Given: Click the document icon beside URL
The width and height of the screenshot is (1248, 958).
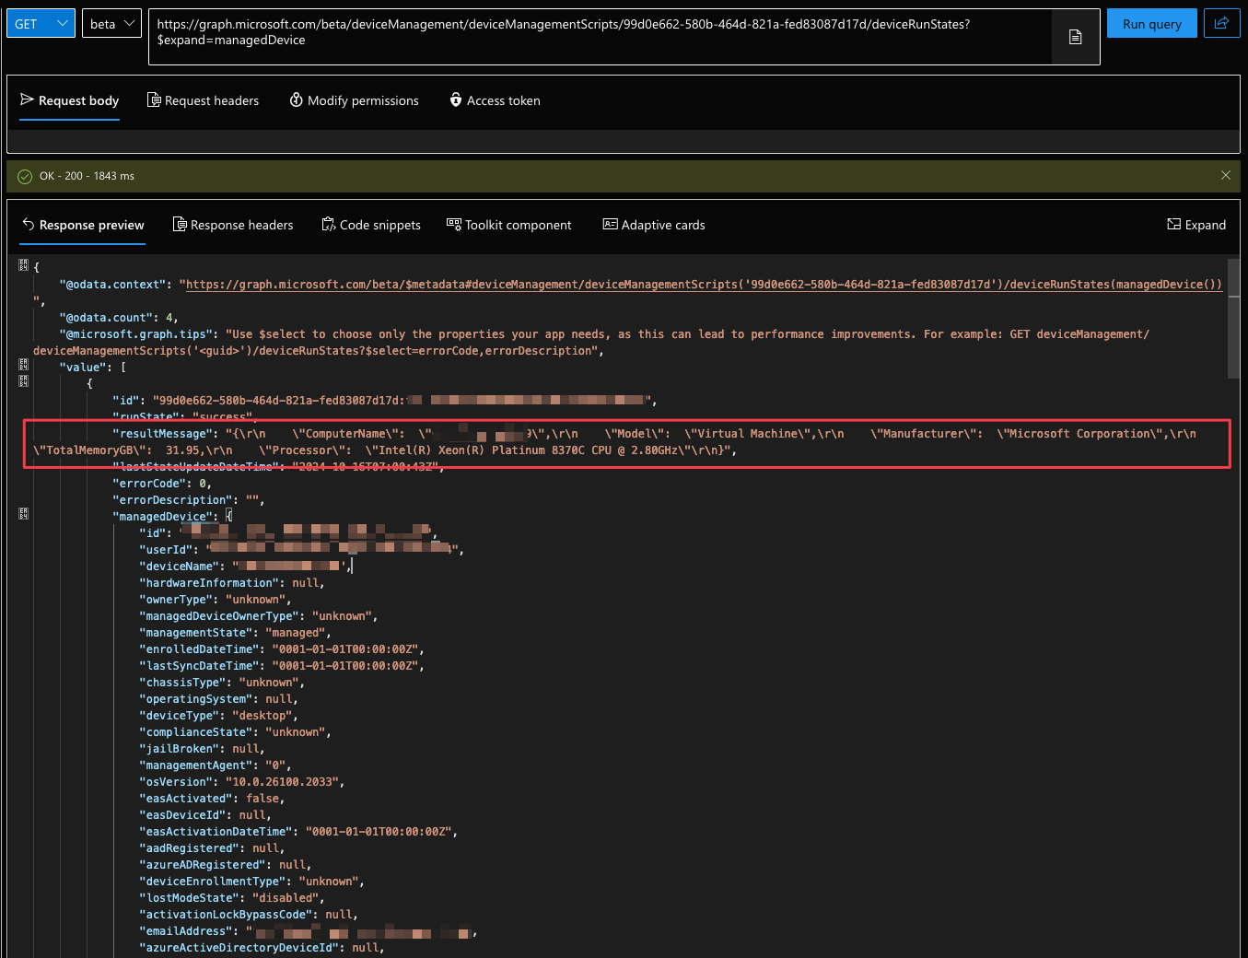Looking at the screenshot, I should (x=1075, y=37).
